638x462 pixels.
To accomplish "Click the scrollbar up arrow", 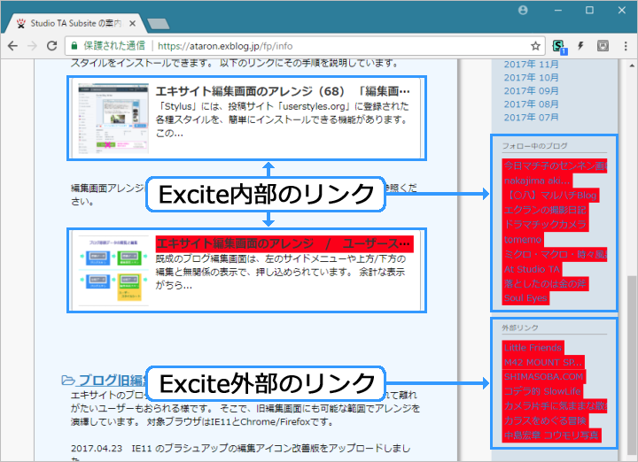I will point(632,65).
